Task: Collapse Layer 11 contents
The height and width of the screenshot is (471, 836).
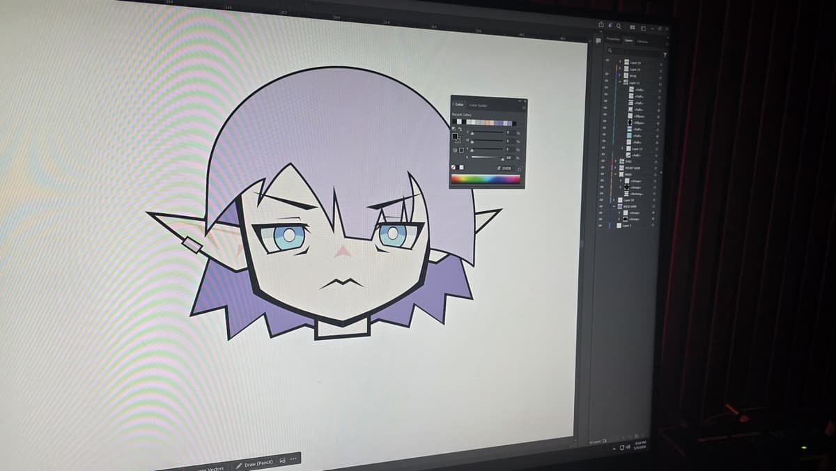Action: pyautogui.click(x=619, y=82)
